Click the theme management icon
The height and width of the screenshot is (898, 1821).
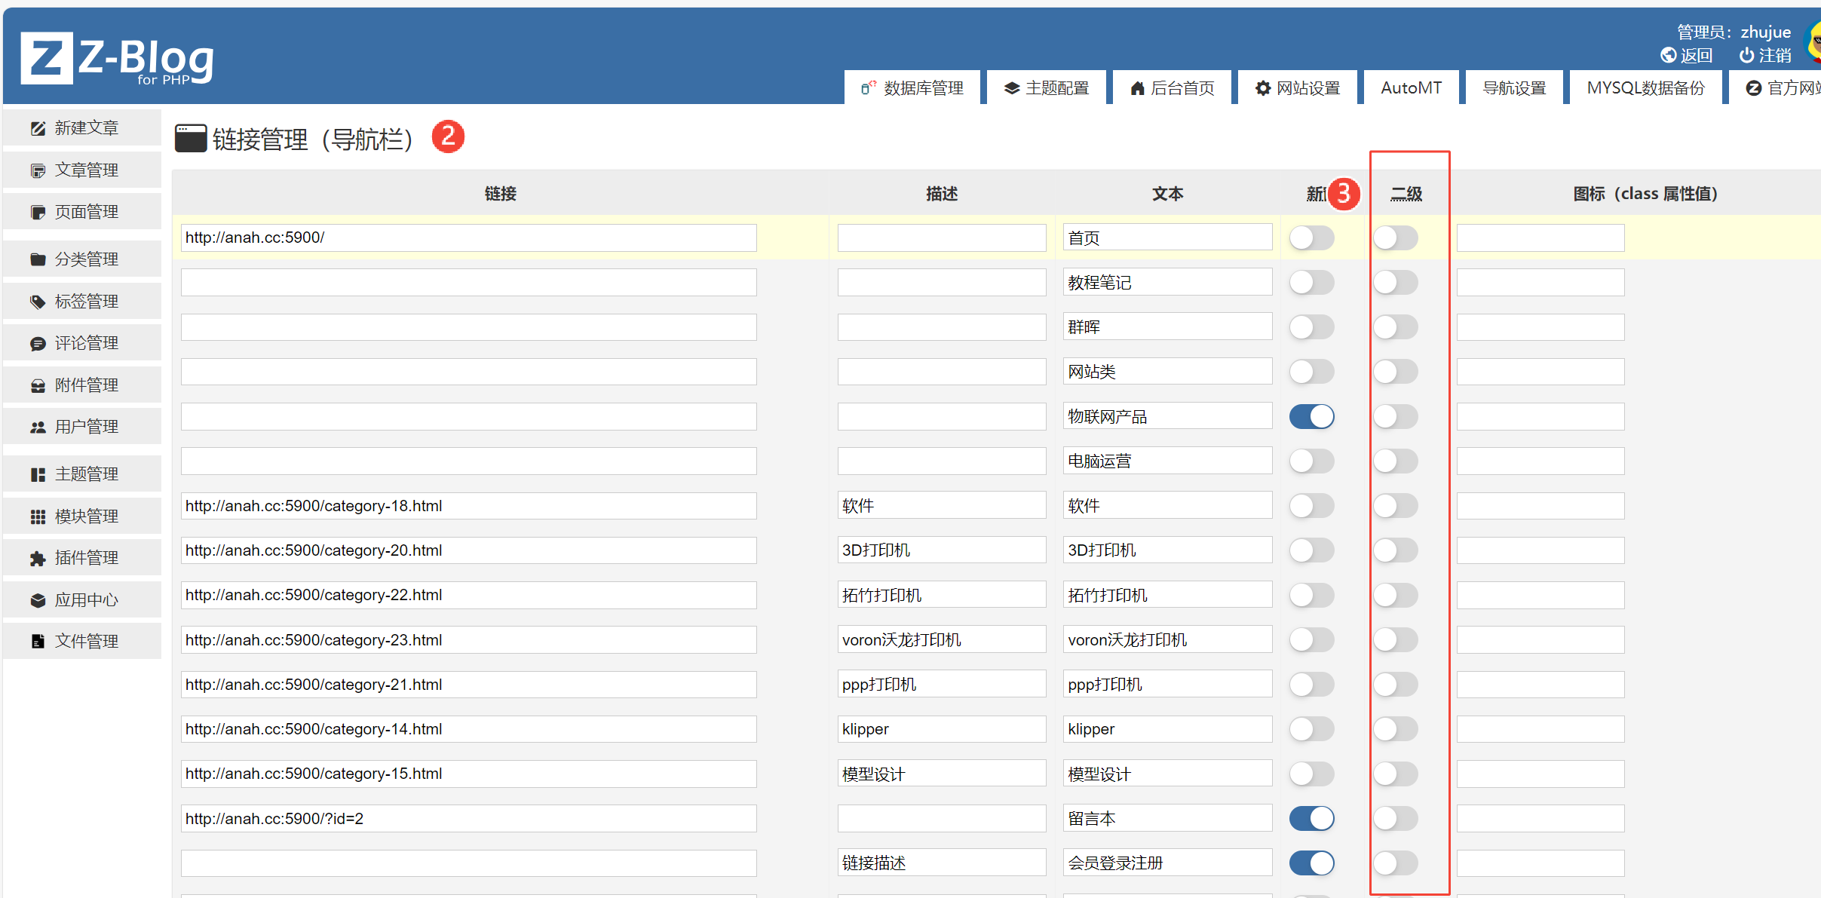[x=38, y=474]
